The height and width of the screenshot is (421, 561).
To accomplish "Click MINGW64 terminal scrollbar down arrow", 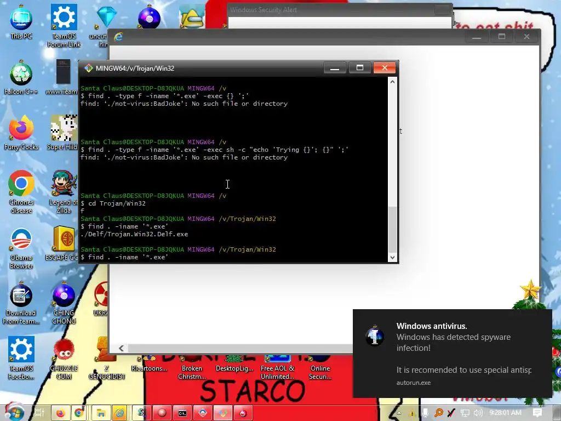I will pyautogui.click(x=392, y=258).
